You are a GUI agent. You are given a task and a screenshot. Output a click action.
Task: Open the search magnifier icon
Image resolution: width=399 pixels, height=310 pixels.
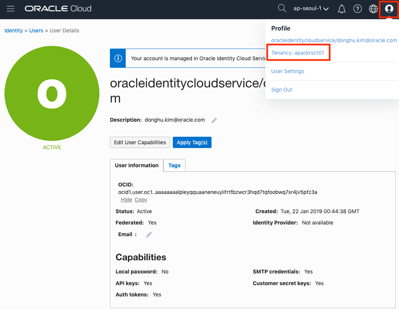tap(282, 8)
